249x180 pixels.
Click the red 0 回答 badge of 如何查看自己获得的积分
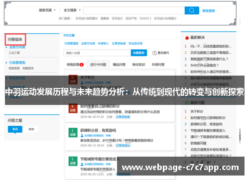tap(73, 108)
